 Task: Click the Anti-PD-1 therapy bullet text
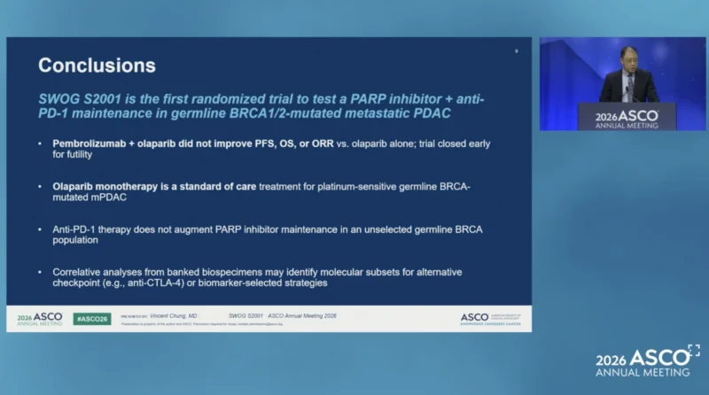268,235
